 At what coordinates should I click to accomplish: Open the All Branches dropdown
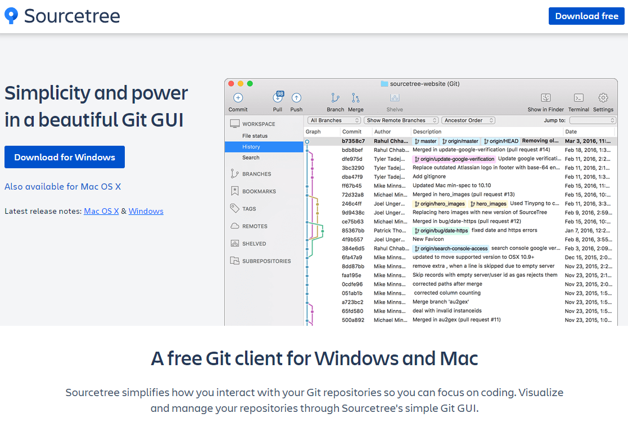[335, 120]
